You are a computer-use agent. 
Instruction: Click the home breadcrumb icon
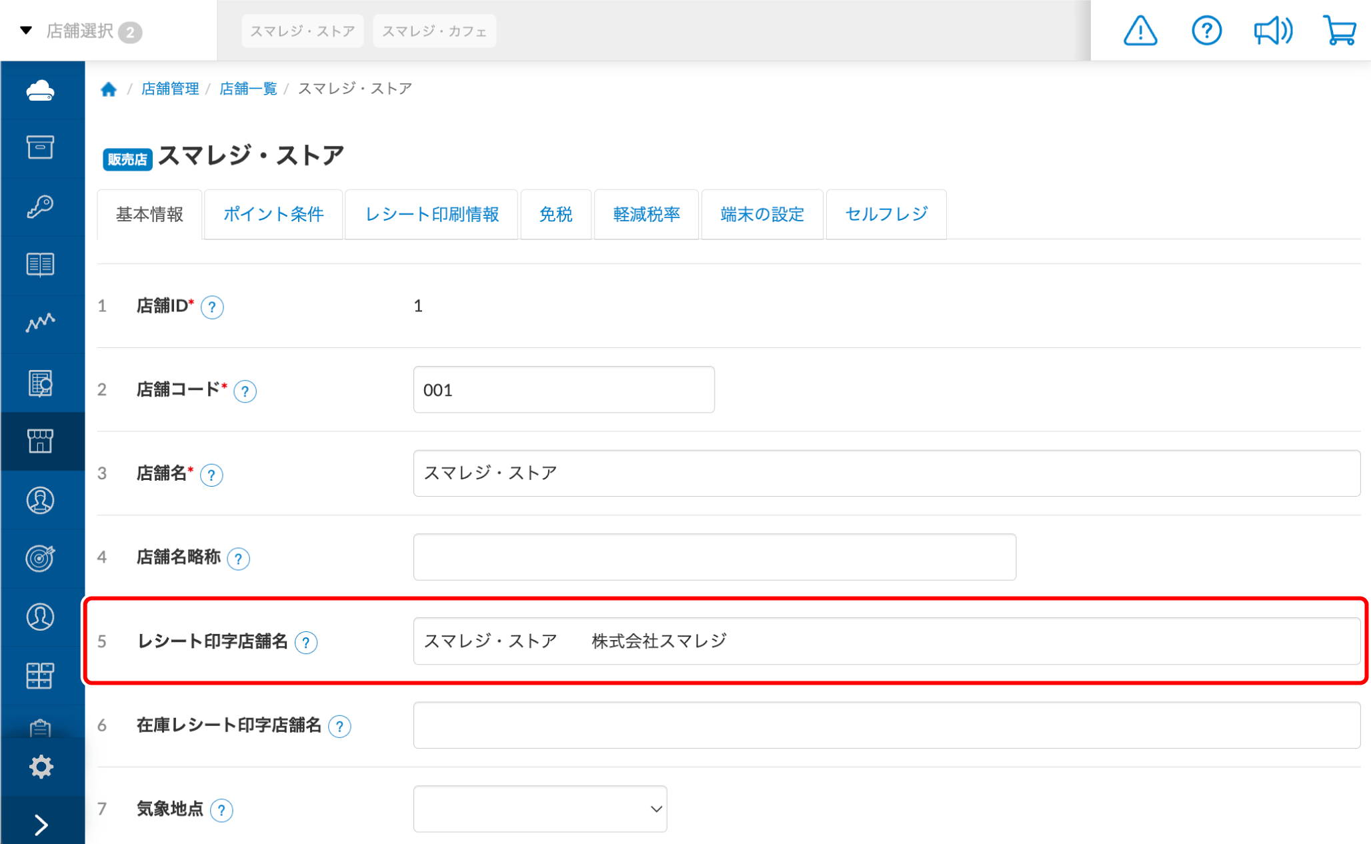pos(109,89)
